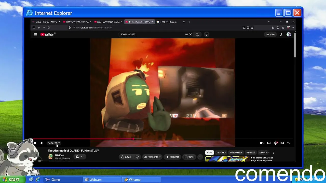Click the Salvar save button
Image resolution: width=326 pixels, height=183 pixels.
click(x=189, y=157)
